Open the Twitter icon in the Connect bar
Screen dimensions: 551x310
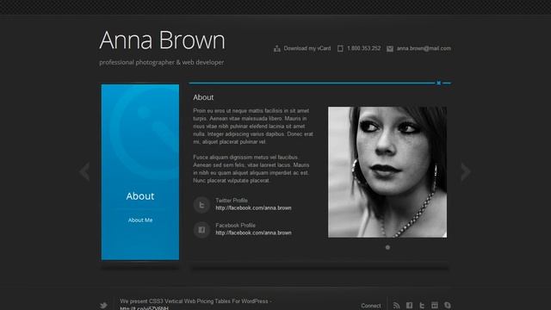coord(422,306)
